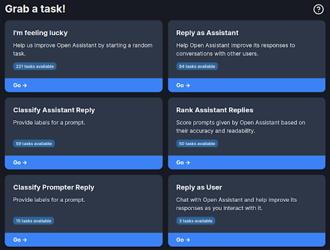Select the 'Classify Assistant Reply' card title

(54, 110)
